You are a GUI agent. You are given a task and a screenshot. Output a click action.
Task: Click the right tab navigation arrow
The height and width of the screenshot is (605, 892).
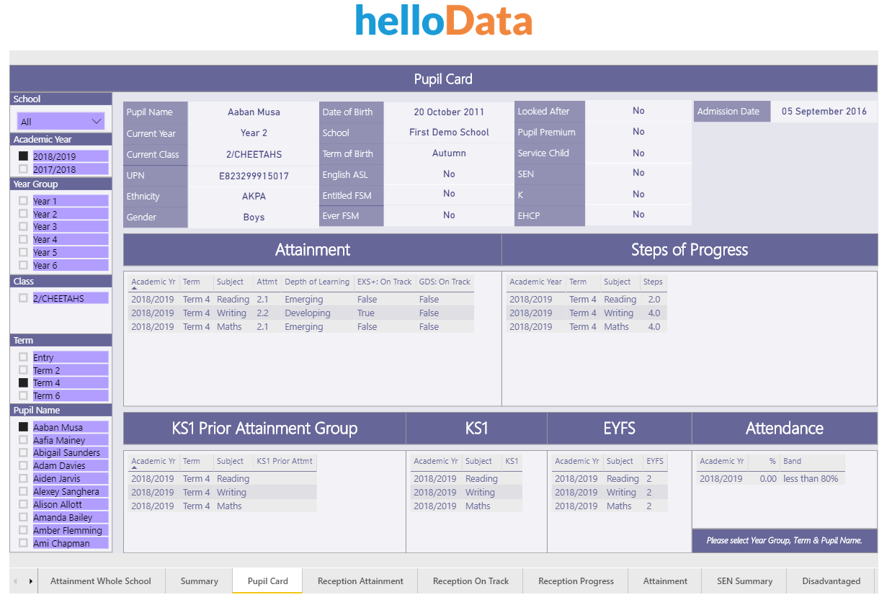click(30, 581)
